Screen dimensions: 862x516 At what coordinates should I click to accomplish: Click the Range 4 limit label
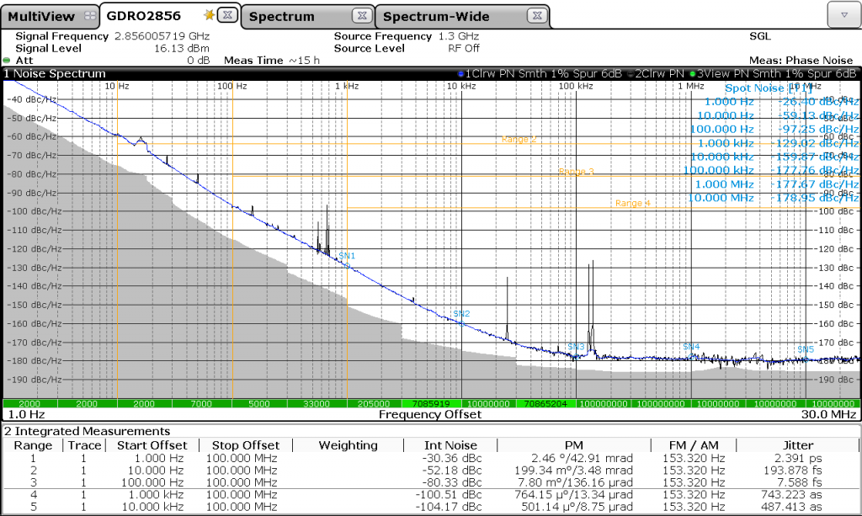[633, 204]
